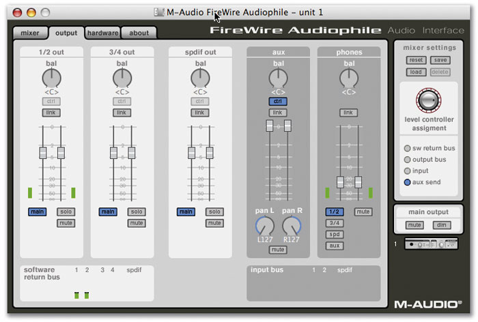Toggle ctrl on the spdif out channel
Image resolution: width=478 pixels, height=322 pixels.
(200, 101)
